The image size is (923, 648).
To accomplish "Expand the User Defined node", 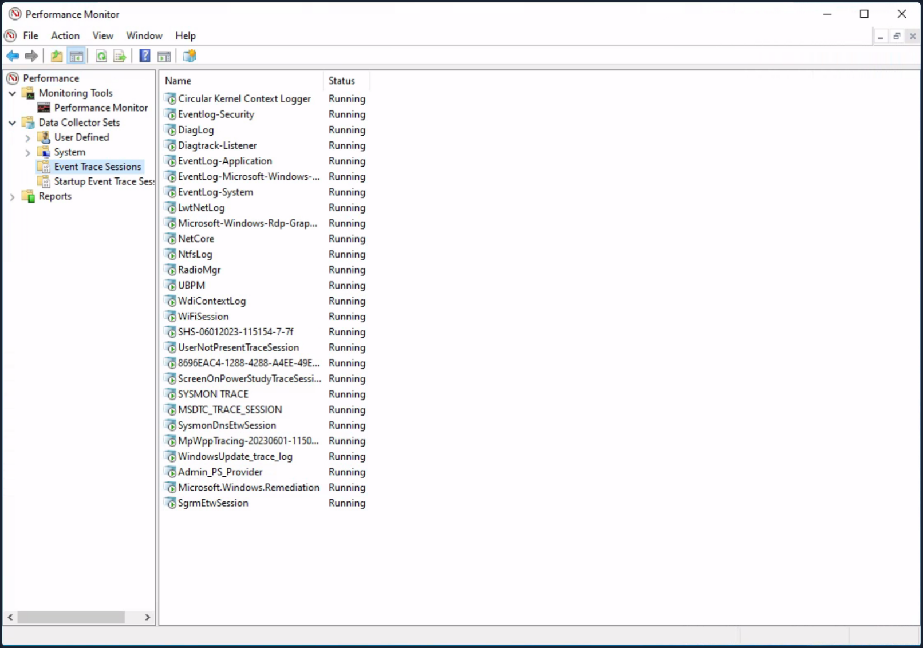I will [x=27, y=137].
